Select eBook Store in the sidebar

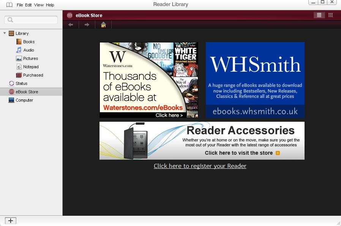pyautogui.click(x=31, y=92)
